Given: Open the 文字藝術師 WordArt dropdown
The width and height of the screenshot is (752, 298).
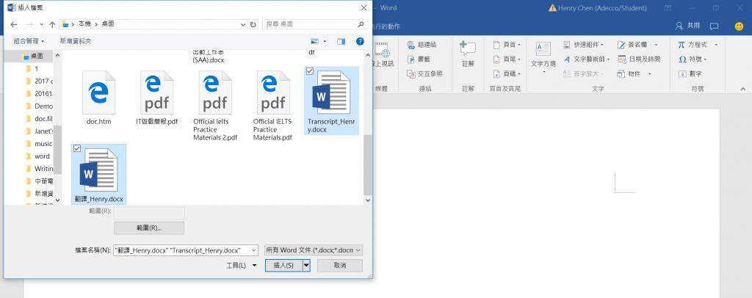Looking at the screenshot, I should pyautogui.click(x=607, y=59).
